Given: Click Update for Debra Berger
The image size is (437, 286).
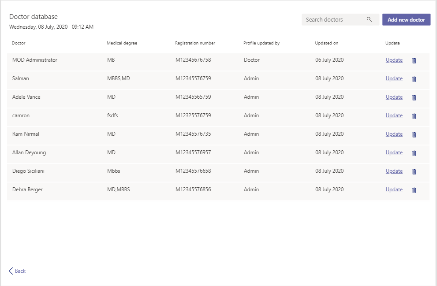Looking at the screenshot, I should (394, 189).
